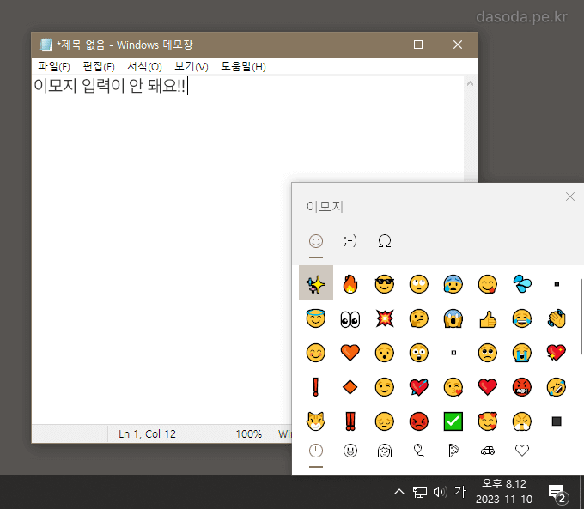
Task: Show recently used emoji category
Action: [316, 451]
